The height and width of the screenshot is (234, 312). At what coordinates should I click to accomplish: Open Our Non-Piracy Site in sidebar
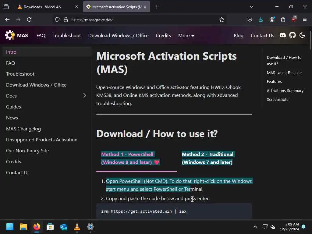coord(47,151)
